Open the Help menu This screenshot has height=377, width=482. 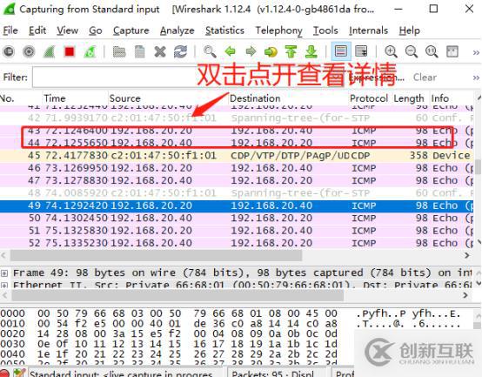tap(410, 30)
